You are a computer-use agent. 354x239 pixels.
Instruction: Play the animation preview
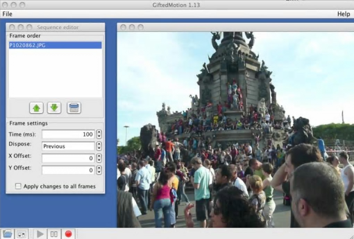click(40, 234)
